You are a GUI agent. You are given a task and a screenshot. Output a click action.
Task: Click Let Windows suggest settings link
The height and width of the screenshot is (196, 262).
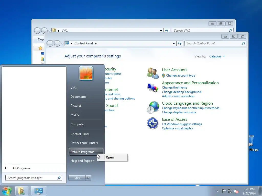(x=182, y=124)
